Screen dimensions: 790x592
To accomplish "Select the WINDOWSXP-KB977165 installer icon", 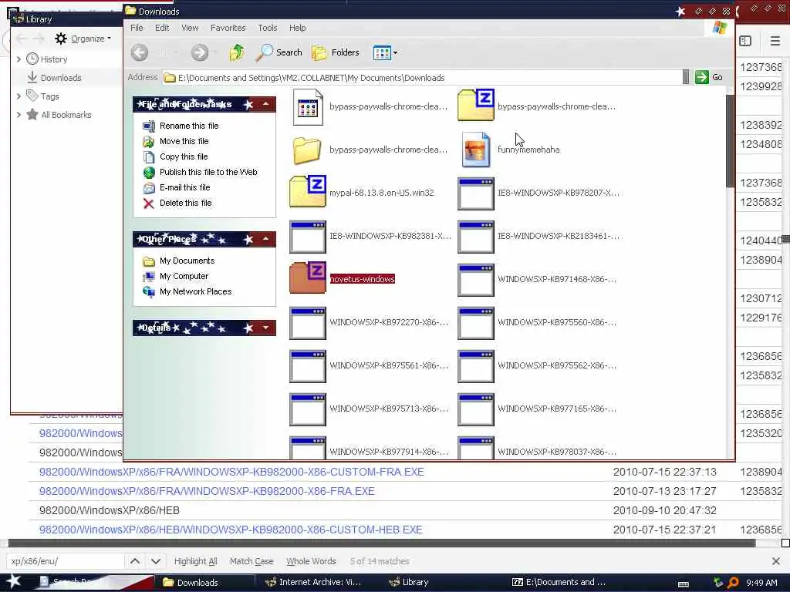I will click(476, 410).
